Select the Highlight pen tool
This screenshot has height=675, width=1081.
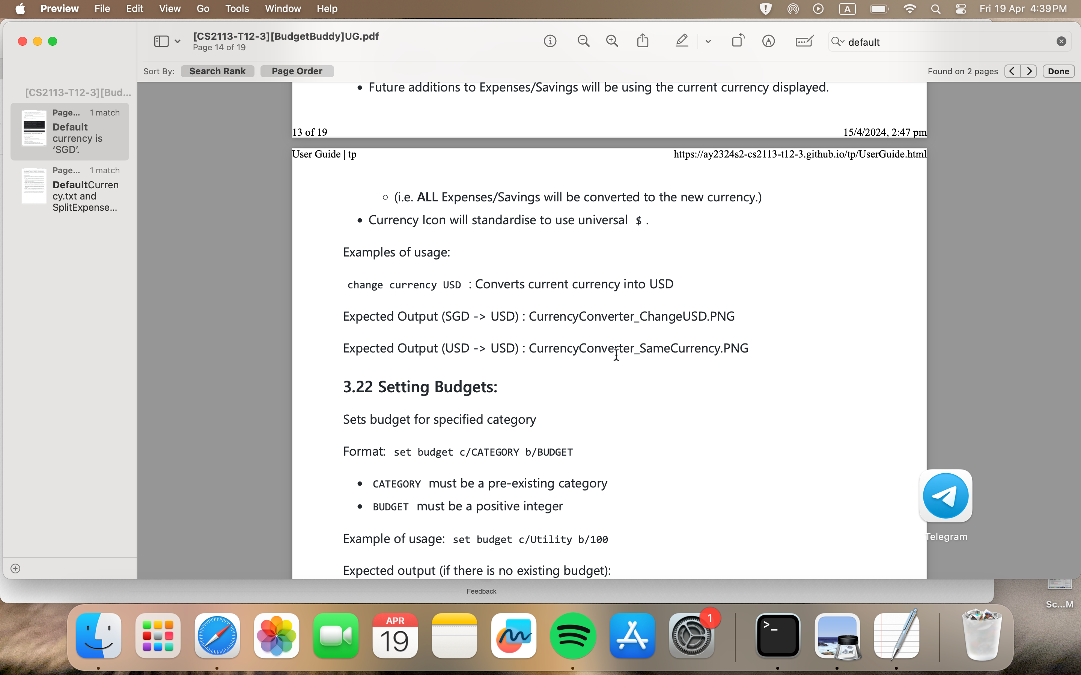point(681,41)
